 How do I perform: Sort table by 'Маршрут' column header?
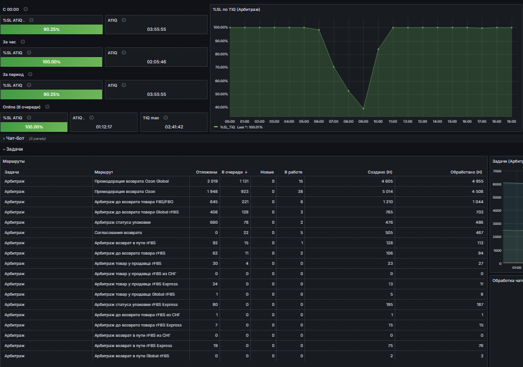(x=103, y=172)
